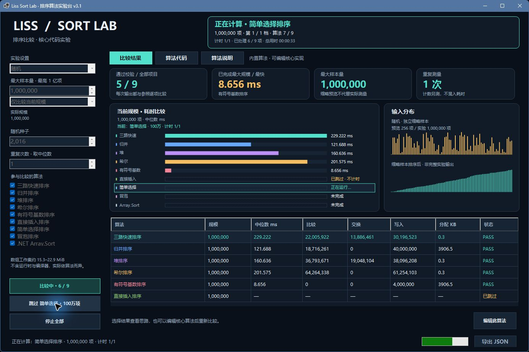Sort by the 中位数 ms column header
The height and width of the screenshot is (352, 529).
click(277, 225)
